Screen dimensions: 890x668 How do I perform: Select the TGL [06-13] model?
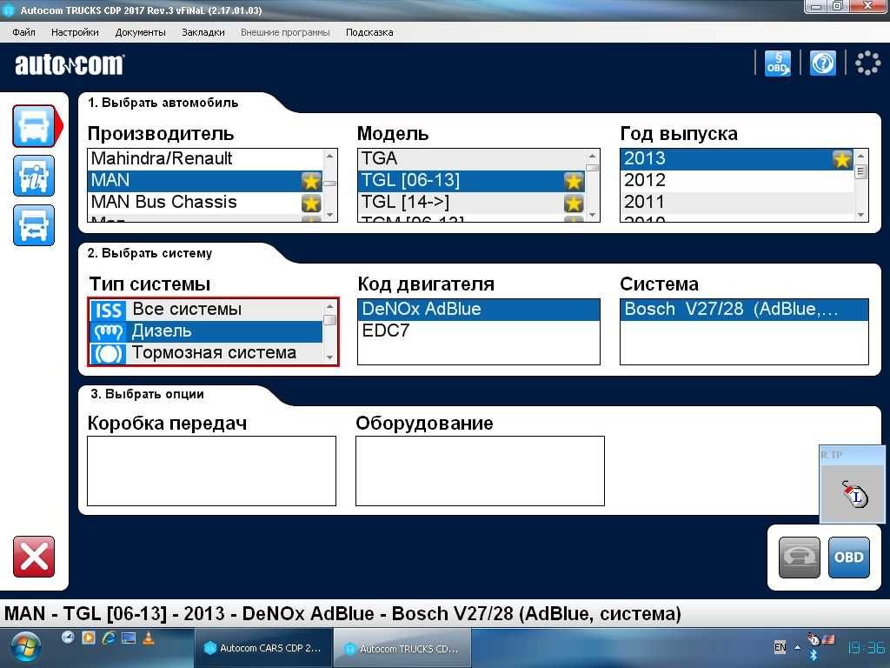(471, 181)
